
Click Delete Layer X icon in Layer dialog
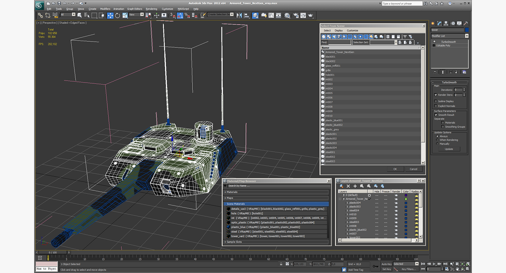click(x=348, y=186)
